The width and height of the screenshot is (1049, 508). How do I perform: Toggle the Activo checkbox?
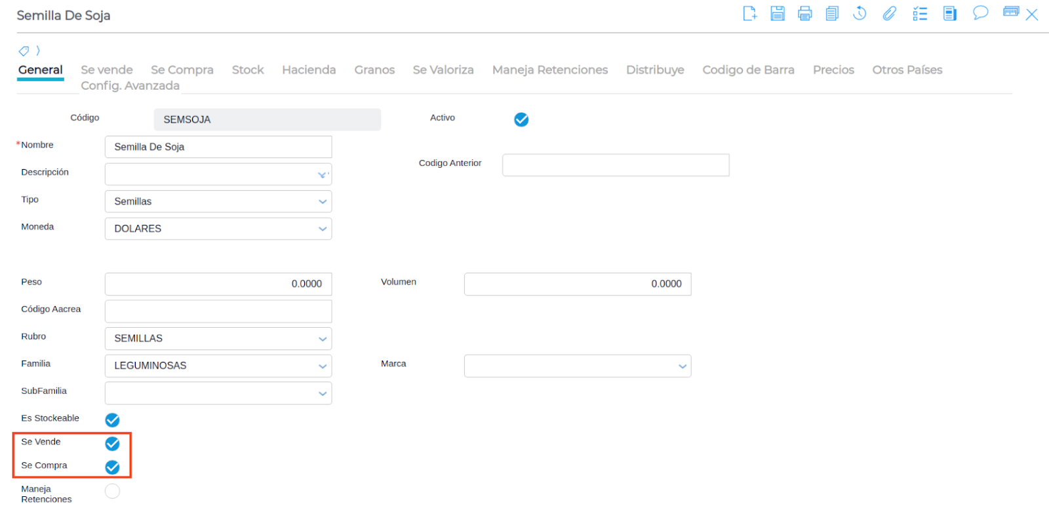(521, 119)
